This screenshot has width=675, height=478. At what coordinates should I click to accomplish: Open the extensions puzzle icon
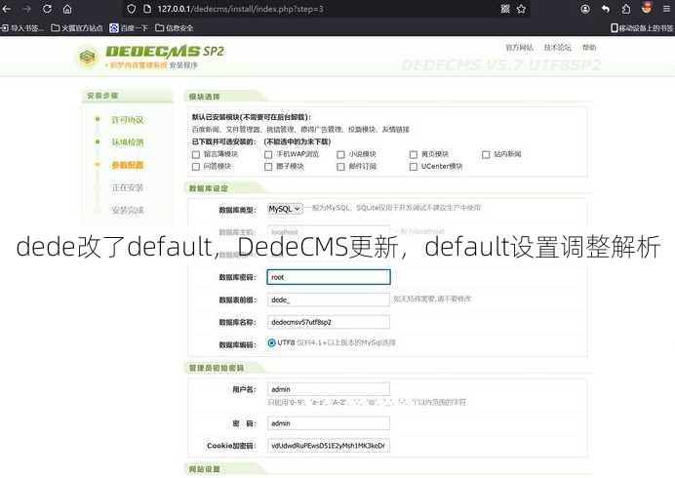click(626, 9)
